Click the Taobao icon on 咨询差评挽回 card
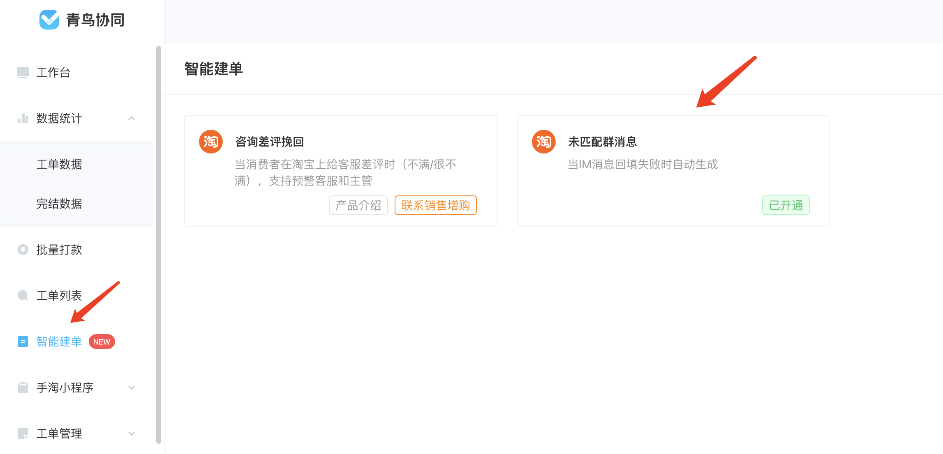943x454 pixels. [211, 142]
